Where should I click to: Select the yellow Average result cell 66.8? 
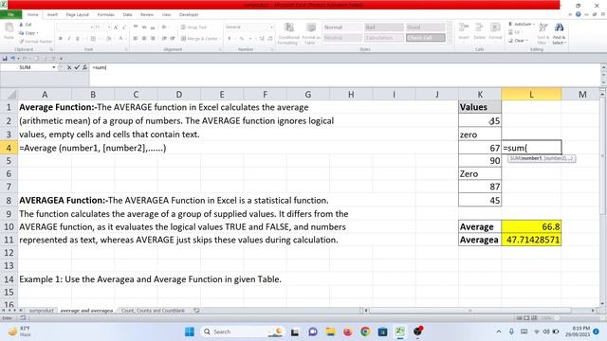(531, 226)
